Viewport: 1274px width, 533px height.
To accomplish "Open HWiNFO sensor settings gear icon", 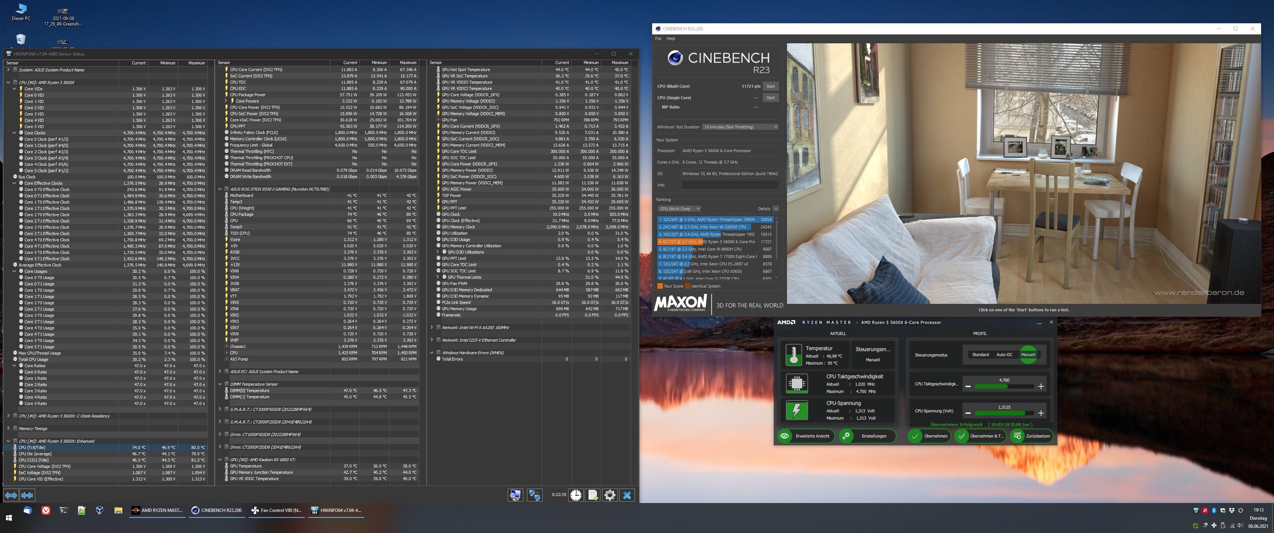I will click(x=610, y=495).
